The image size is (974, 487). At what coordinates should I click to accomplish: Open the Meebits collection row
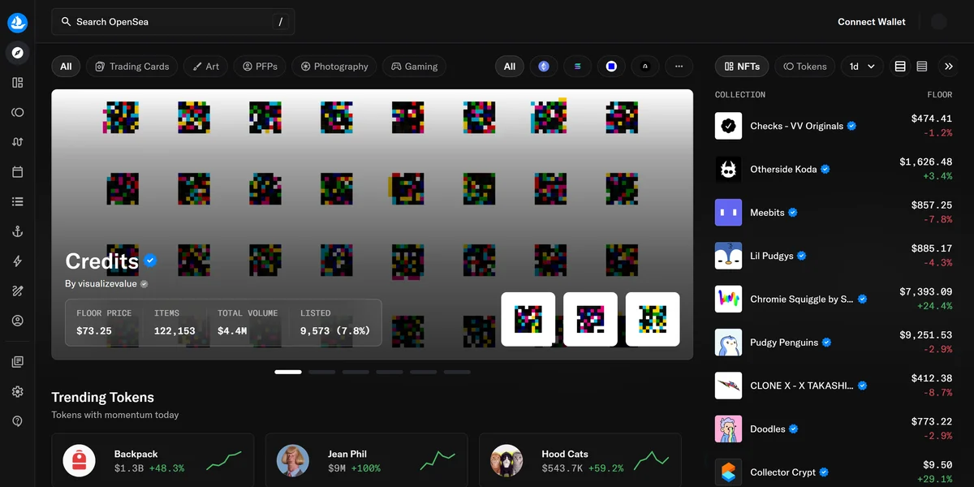[x=834, y=213]
